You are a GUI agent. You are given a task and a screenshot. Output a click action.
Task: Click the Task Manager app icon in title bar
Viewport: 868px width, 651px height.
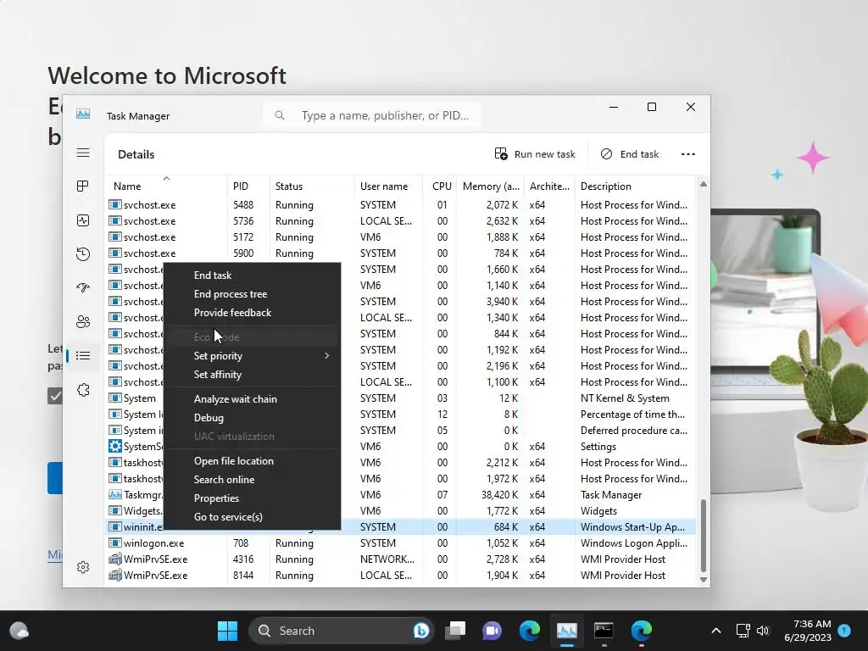coord(83,114)
